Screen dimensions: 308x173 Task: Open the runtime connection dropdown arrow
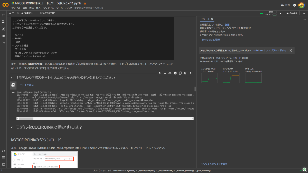(x=280, y=13)
